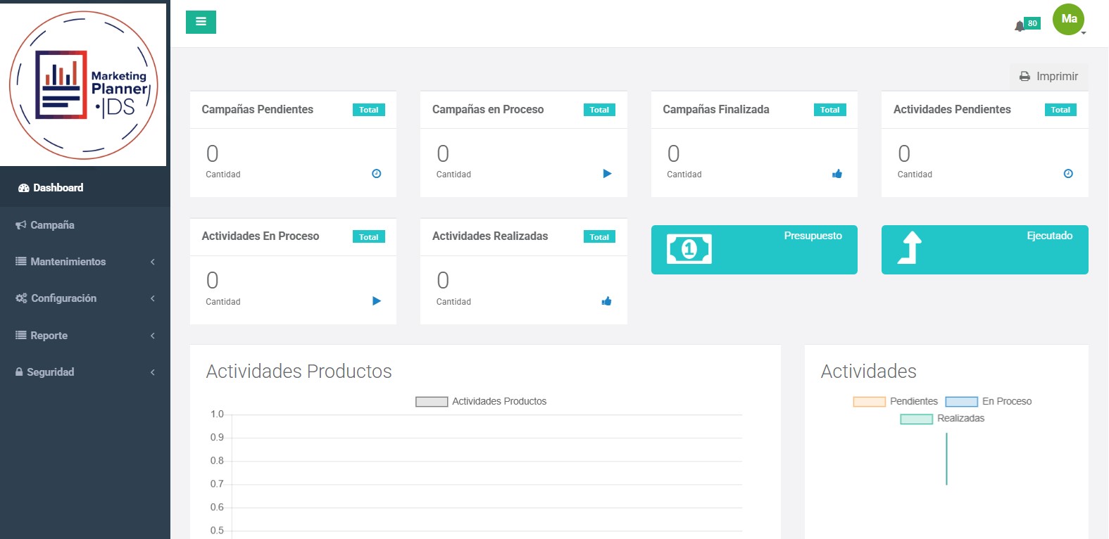Toggle the sidebar with the hamburger button

pyautogui.click(x=201, y=22)
